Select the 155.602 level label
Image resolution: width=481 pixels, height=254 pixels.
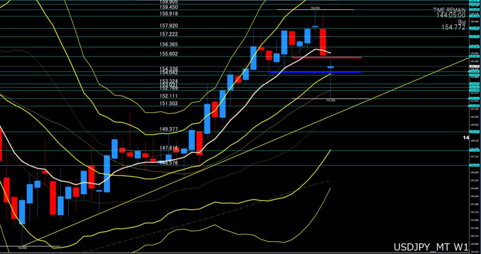[168, 54]
